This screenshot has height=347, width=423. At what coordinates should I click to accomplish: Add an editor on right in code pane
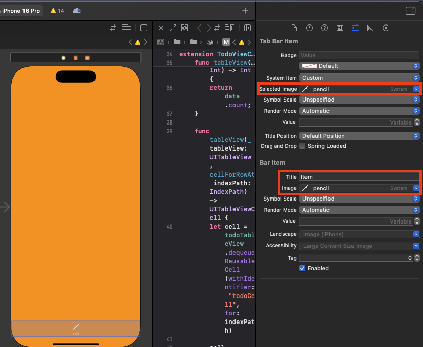247,28
